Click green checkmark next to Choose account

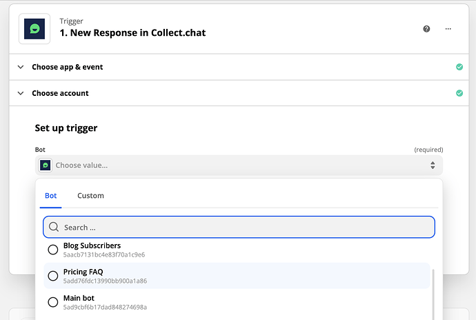click(x=459, y=93)
